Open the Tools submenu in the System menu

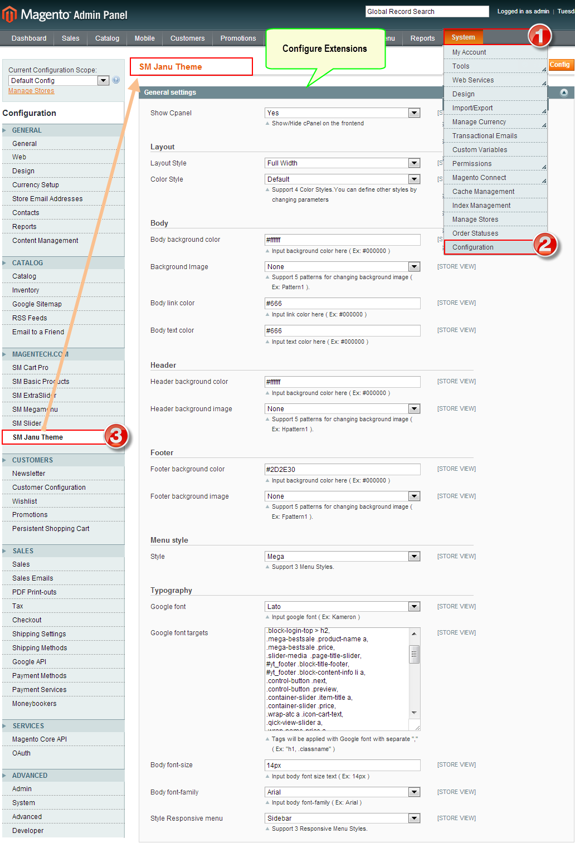click(x=495, y=66)
